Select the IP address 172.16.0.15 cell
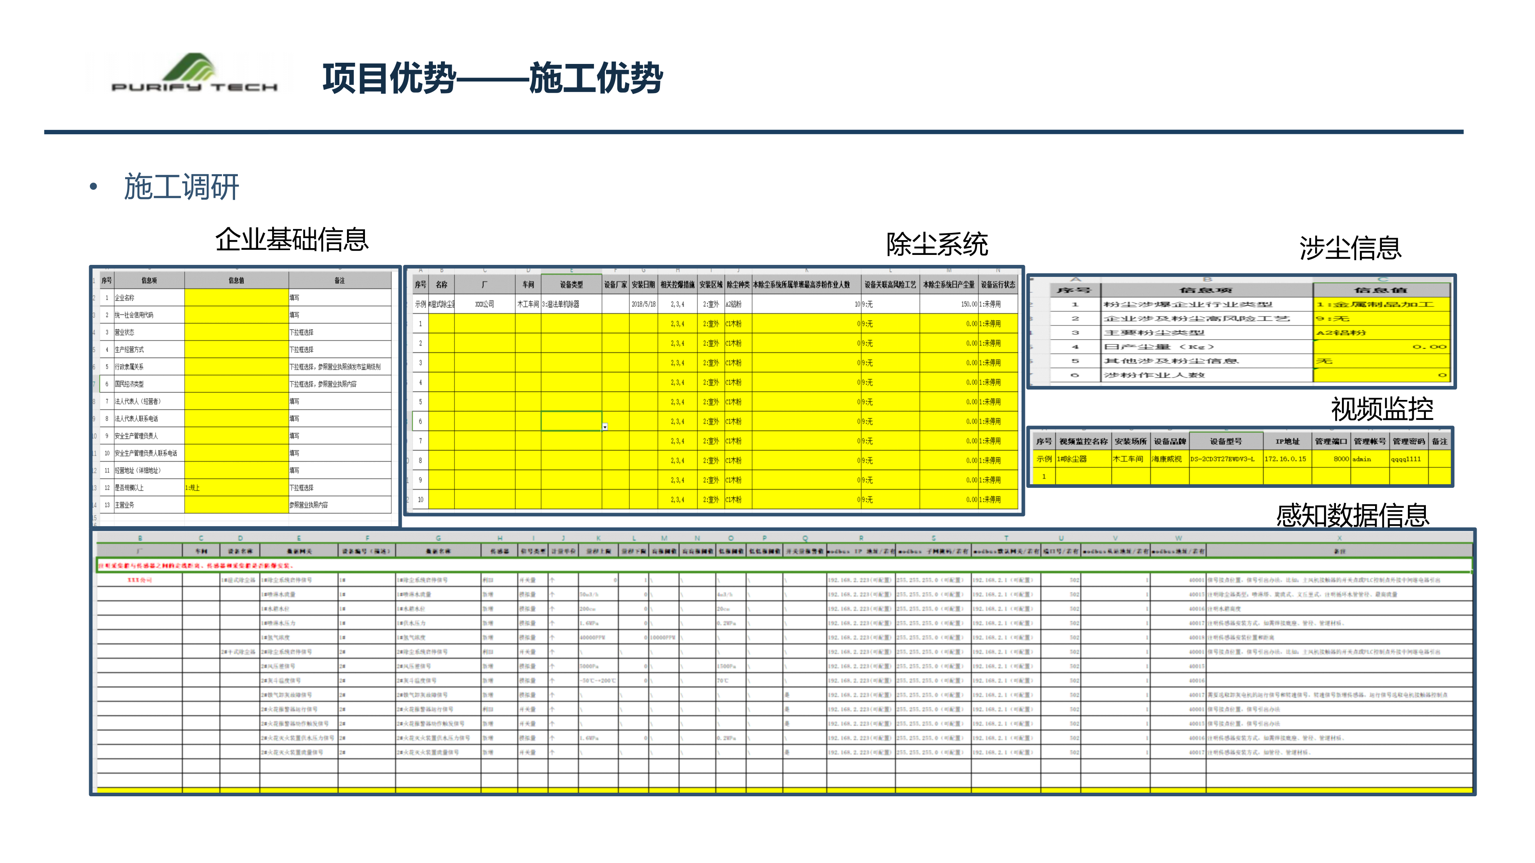Viewport: 1535px width, 863px height. (1287, 459)
